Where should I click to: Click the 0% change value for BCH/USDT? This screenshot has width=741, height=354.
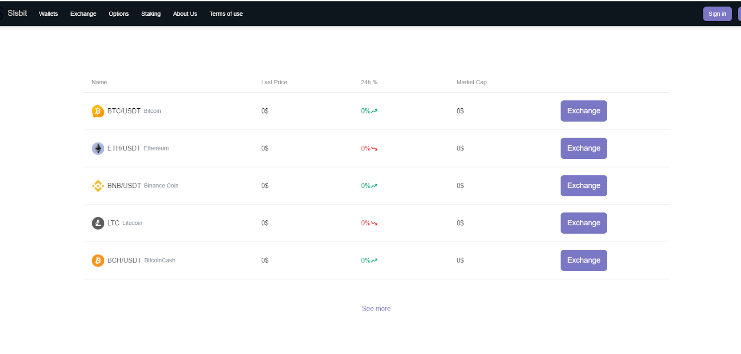(366, 261)
